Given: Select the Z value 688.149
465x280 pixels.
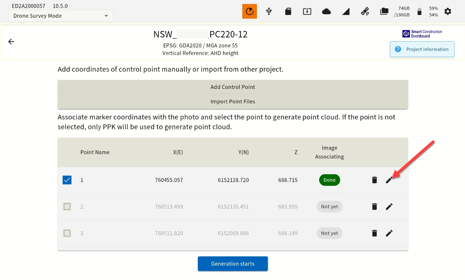Looking at the screenshot, I should click(288, 233).
